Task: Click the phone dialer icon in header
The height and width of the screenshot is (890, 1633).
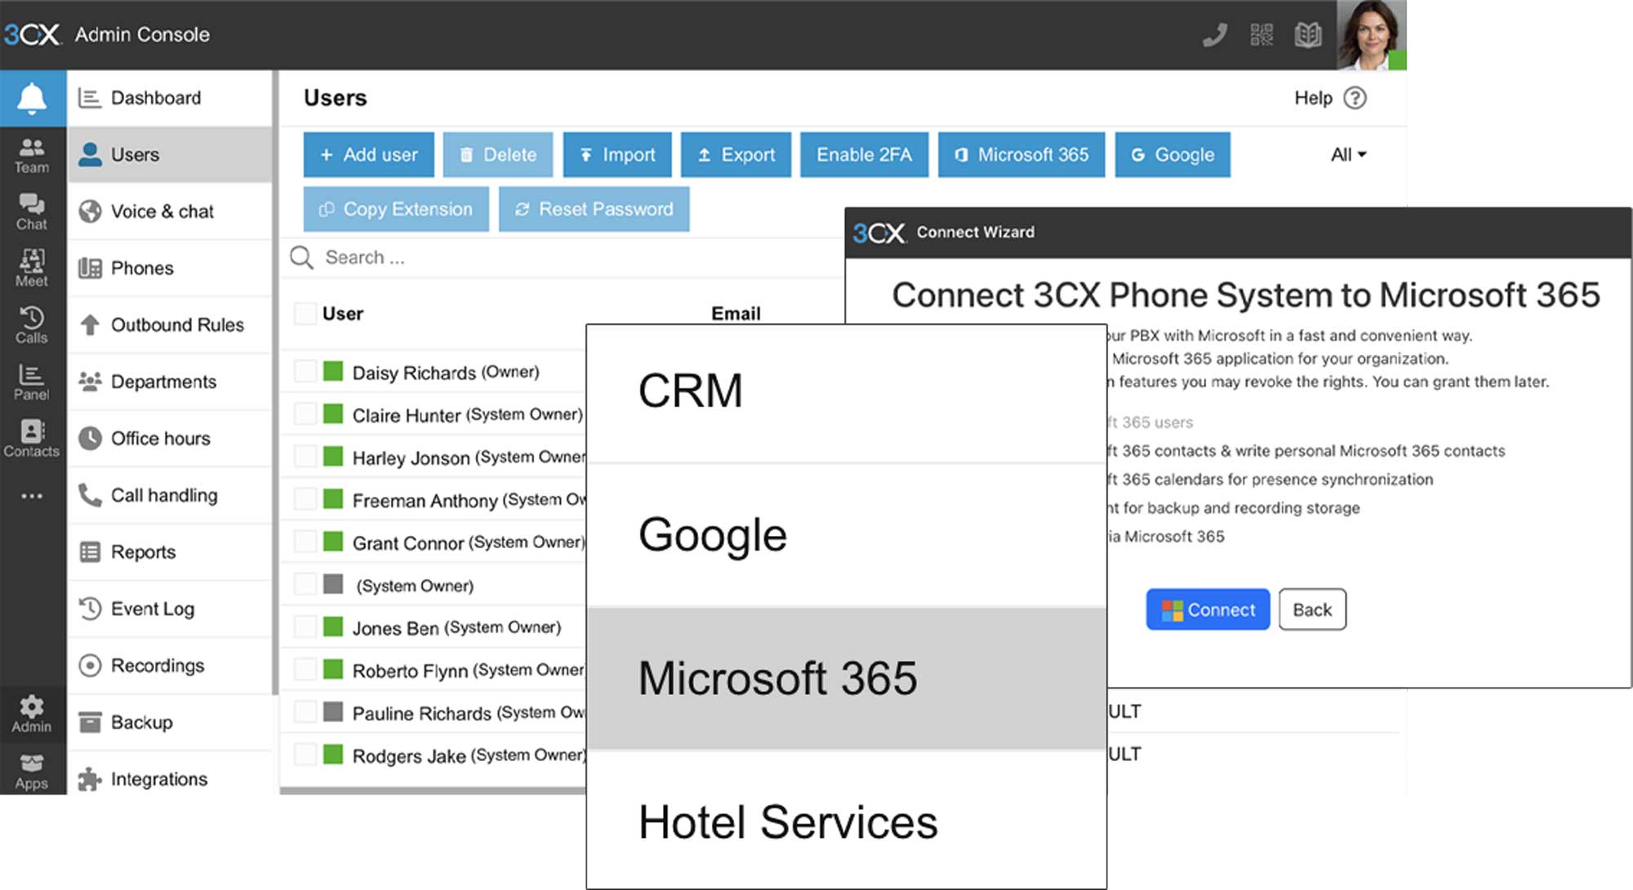Action: coord(1215,35)
